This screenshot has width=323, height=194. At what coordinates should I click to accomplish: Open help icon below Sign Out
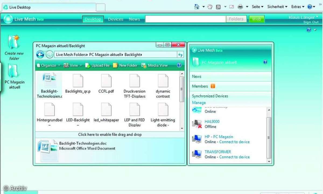(x=309, y=30)
